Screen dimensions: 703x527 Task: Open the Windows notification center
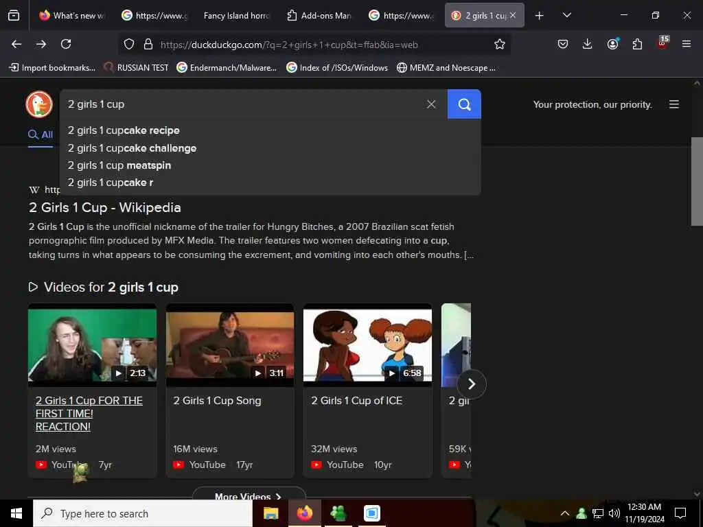pos(680,513)
